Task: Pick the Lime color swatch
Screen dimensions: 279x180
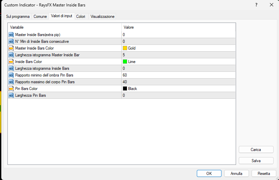Action: [x=125, y=62]
